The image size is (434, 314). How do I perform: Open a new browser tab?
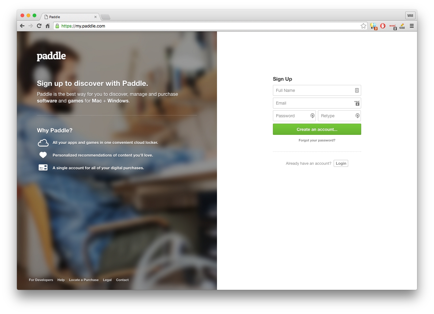coord(105,17)
